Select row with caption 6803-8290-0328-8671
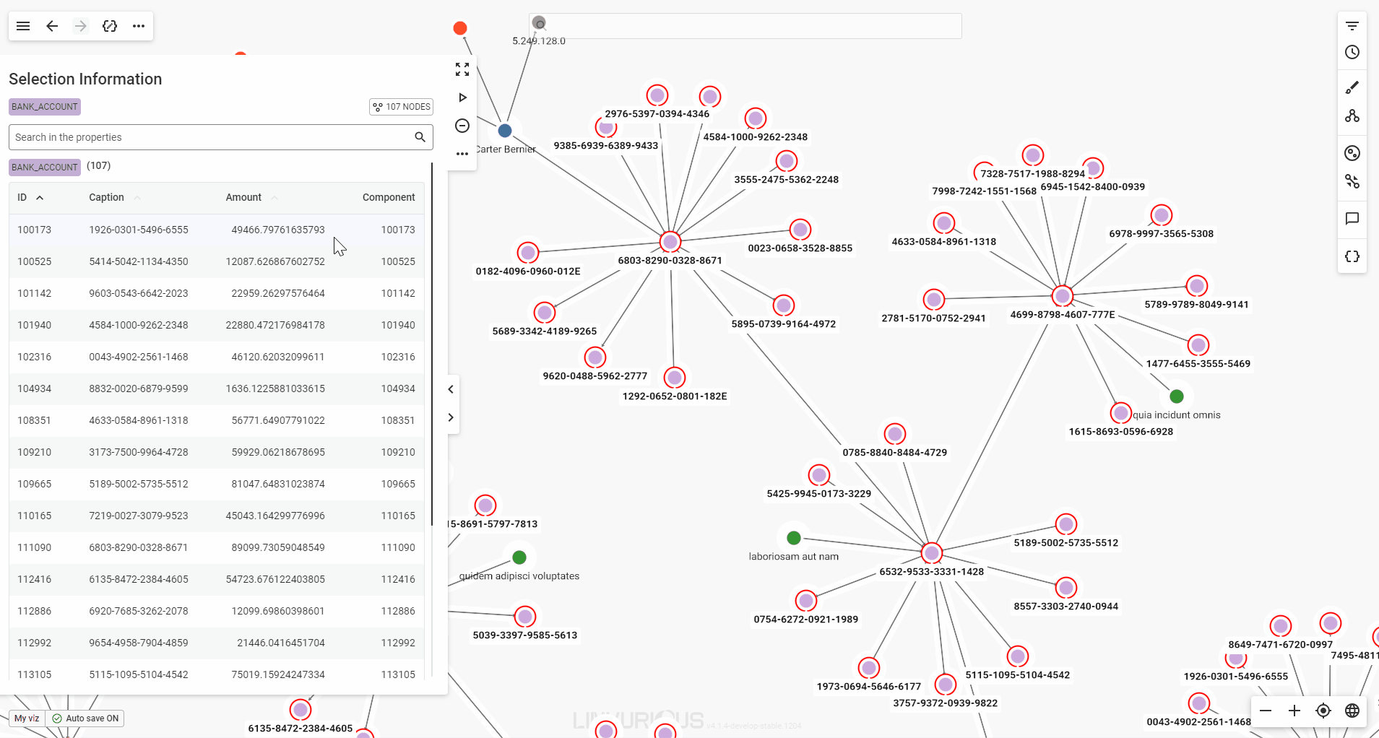The width and height of the screenshot is (1379, 738). tap(139, 547)
